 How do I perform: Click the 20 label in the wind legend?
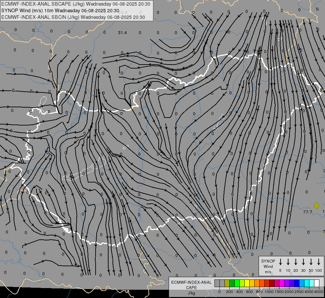click(296, 271)
